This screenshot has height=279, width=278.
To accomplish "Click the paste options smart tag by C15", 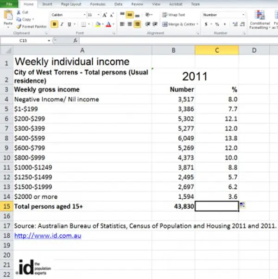I will coord(242,205).
